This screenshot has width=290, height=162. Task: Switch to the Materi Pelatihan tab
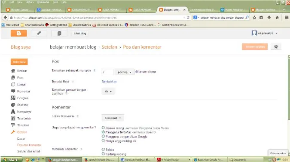pyautogui.click(x=234, y=10)
